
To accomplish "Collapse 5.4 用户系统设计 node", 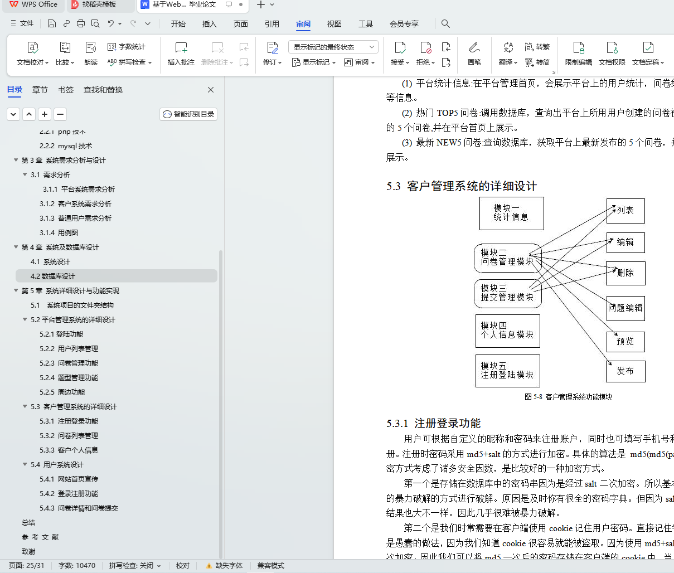I will [x=25, y=464].
